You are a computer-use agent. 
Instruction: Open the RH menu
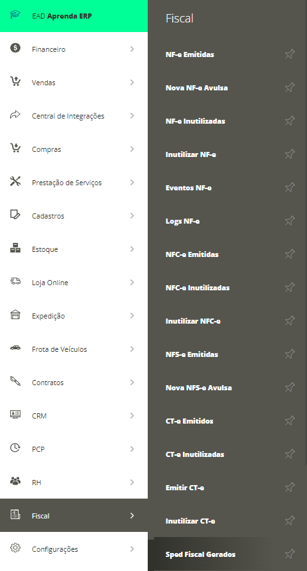pyautogui.click(x=74, y=482)
